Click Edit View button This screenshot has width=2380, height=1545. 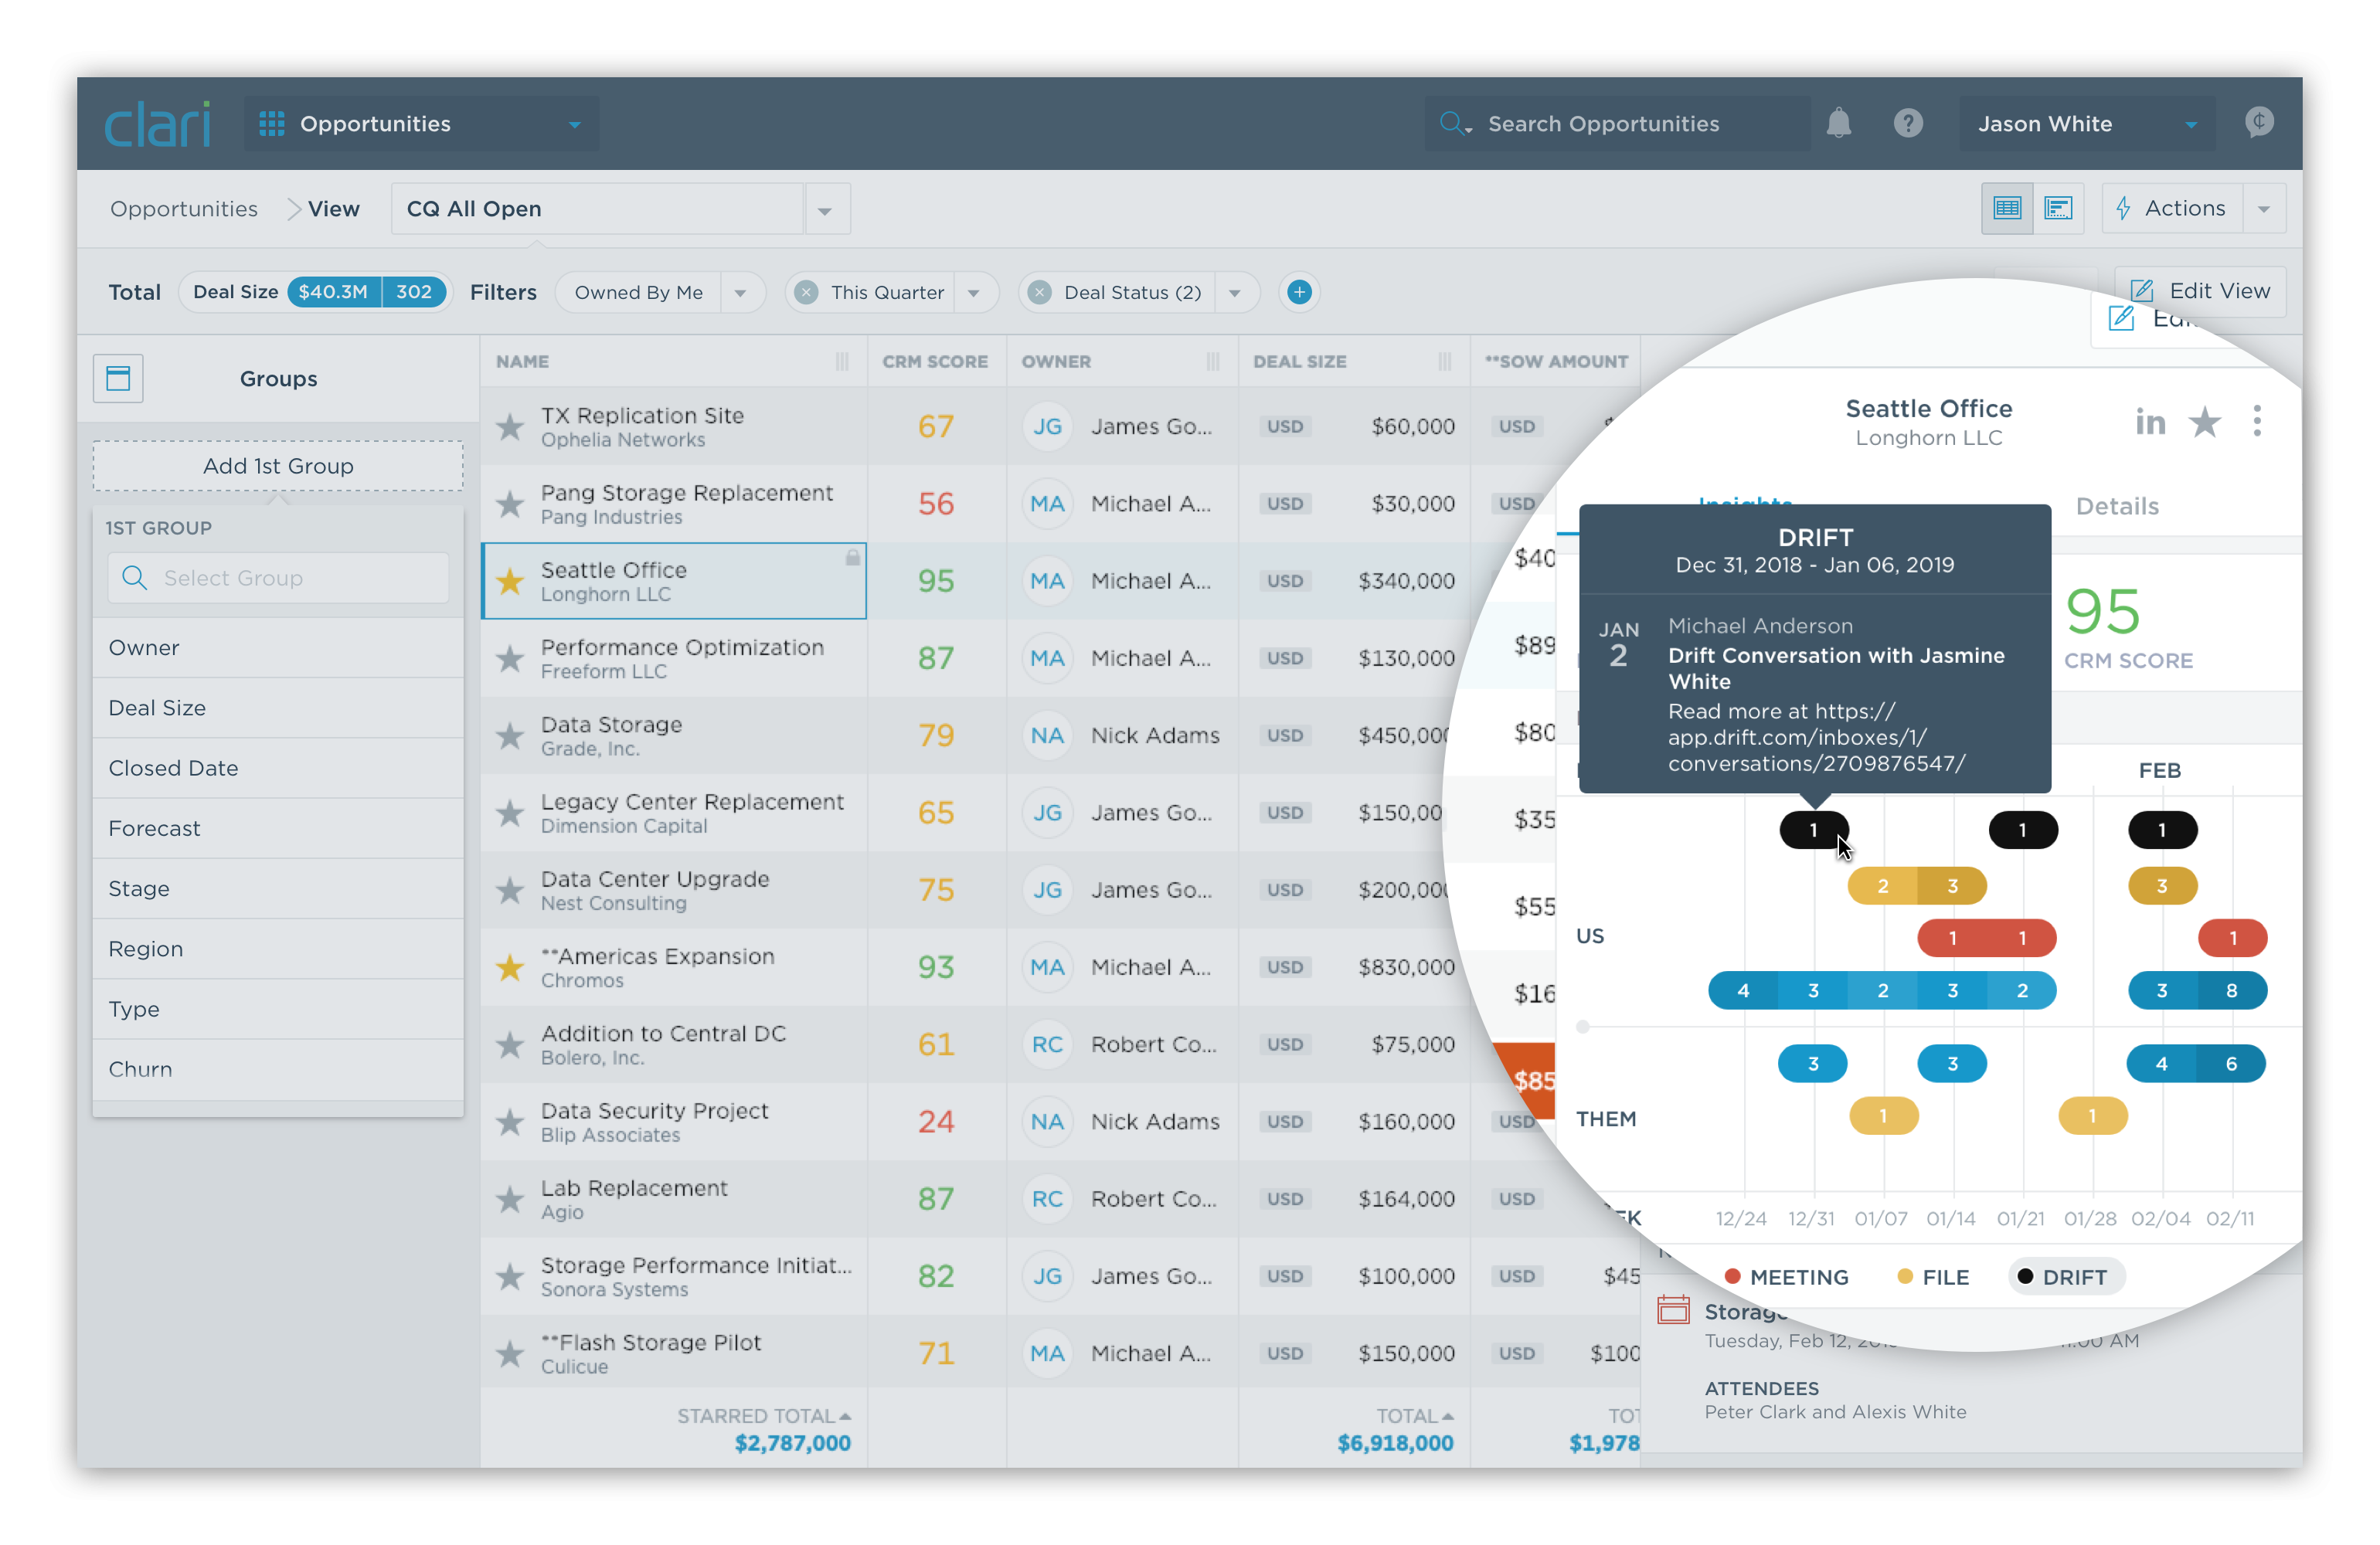tap(2200, 291)
